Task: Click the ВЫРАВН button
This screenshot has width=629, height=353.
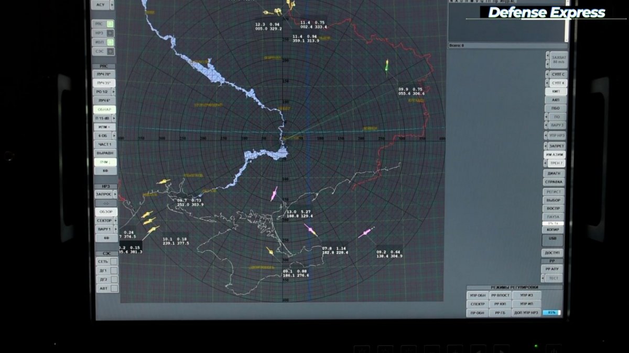Action: pos(104,153)
